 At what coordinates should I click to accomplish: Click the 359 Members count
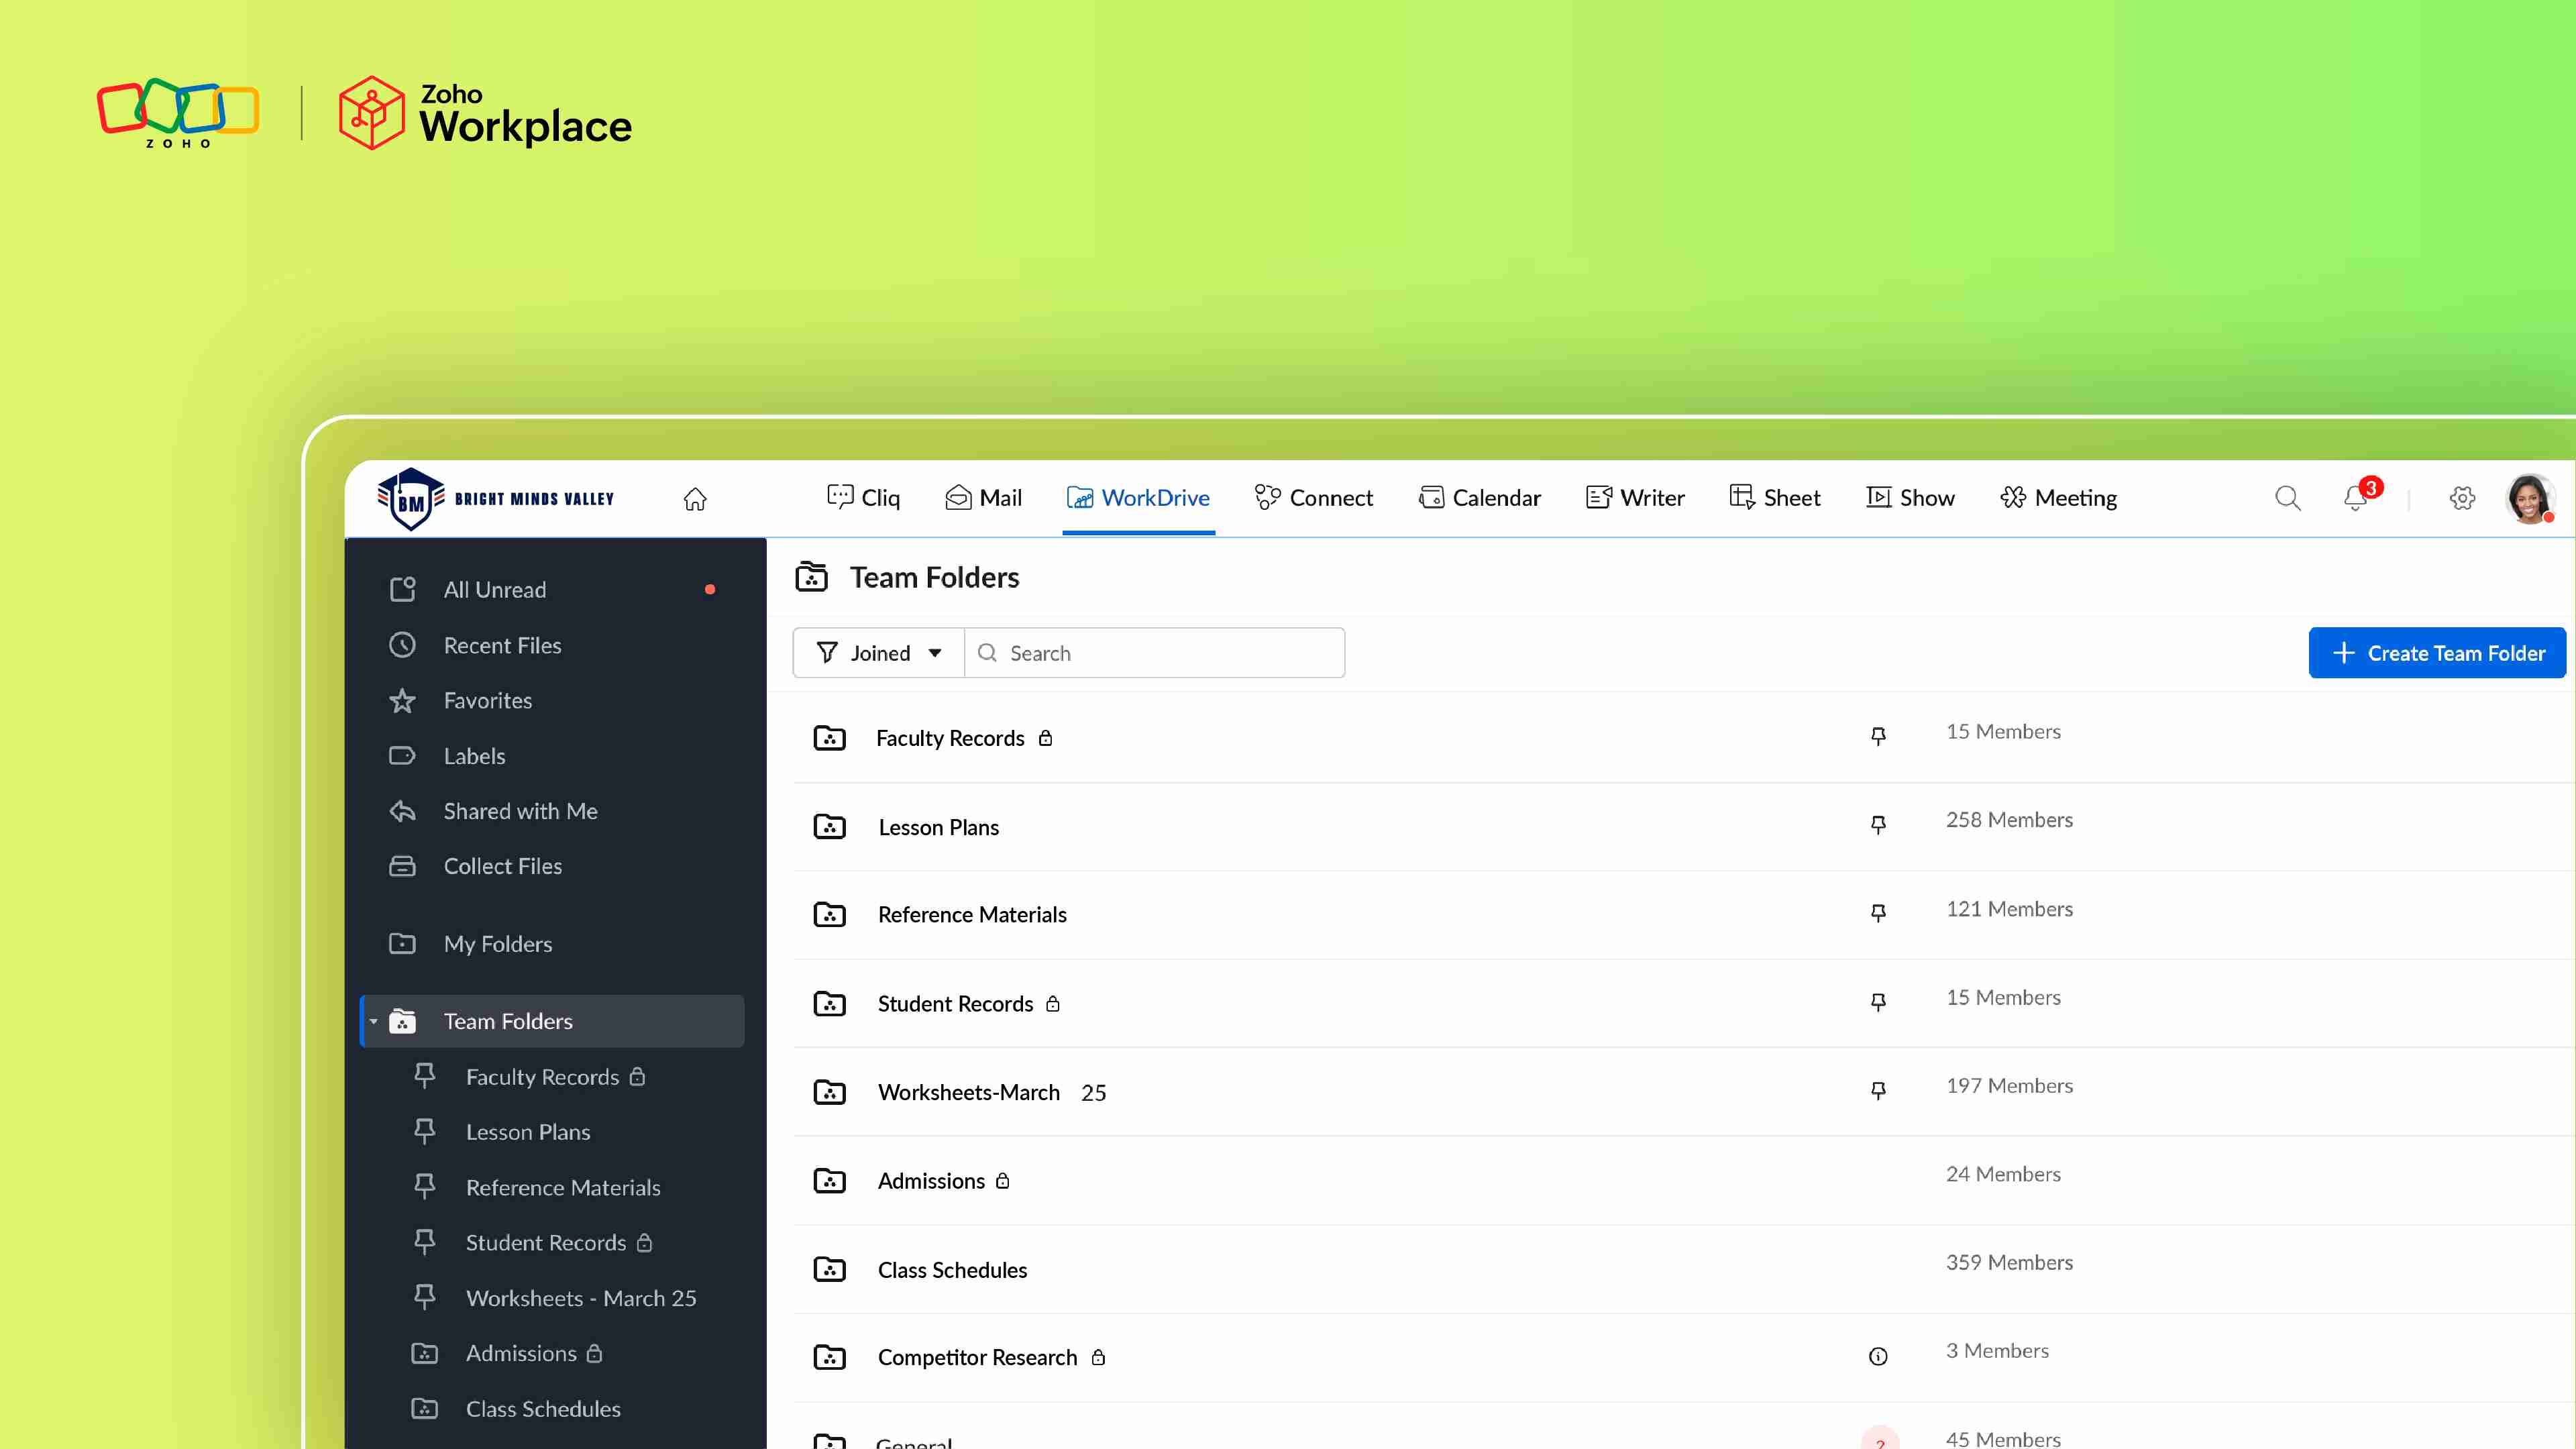(2009, 1263)
